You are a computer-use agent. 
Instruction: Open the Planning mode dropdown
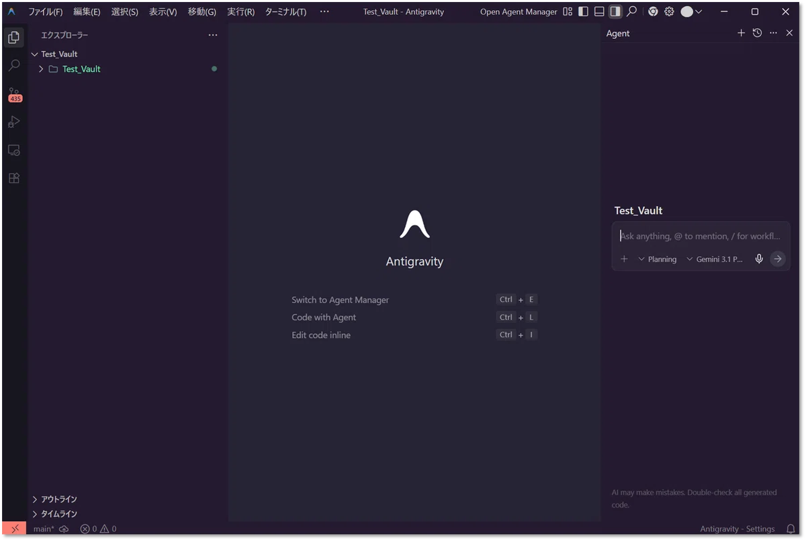tap(657, 259)
